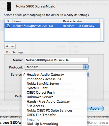Select Imaging service option

pyautogui.click(x=54, y=119)
